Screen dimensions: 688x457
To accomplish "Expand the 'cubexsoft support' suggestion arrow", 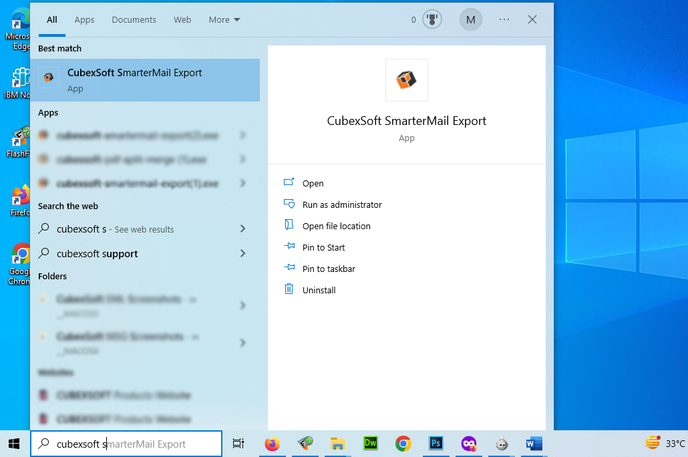I will [242, 254].
